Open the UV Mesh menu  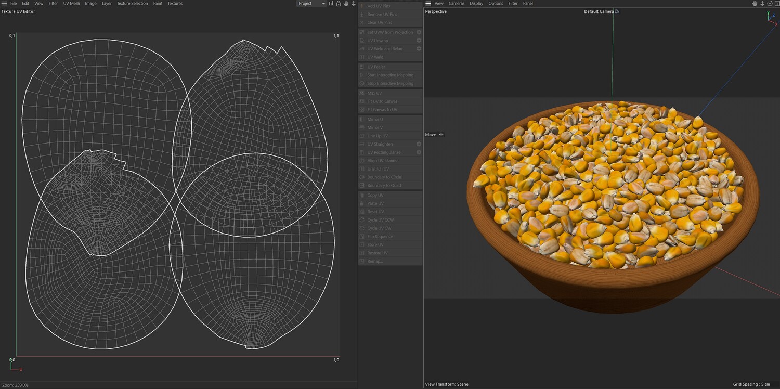(x=72, y=3)
